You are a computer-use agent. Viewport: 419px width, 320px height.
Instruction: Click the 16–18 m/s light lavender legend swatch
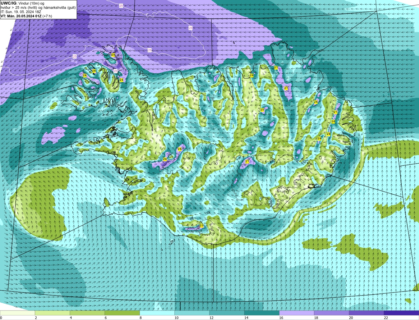[x=297, y=313]
